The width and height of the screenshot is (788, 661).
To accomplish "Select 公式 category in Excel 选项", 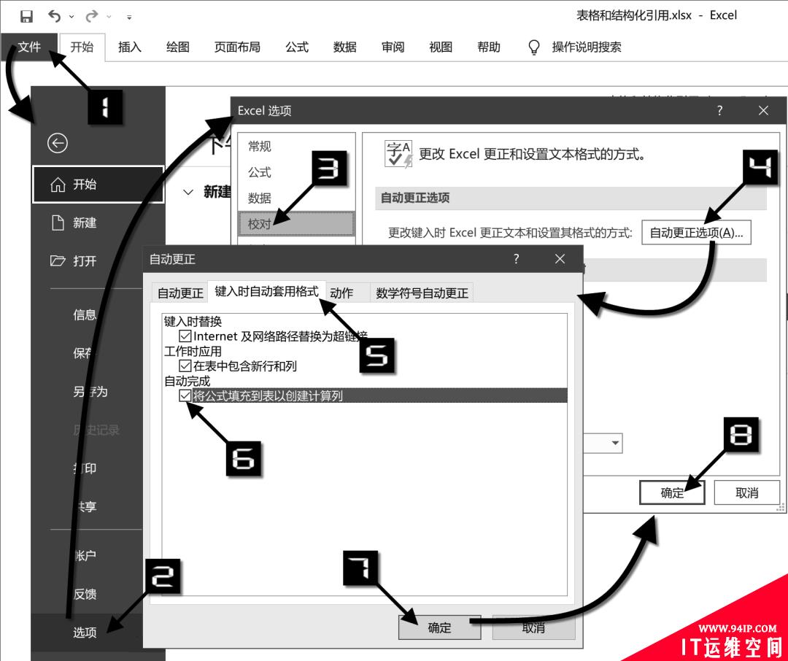I will [x=259, y=172].
